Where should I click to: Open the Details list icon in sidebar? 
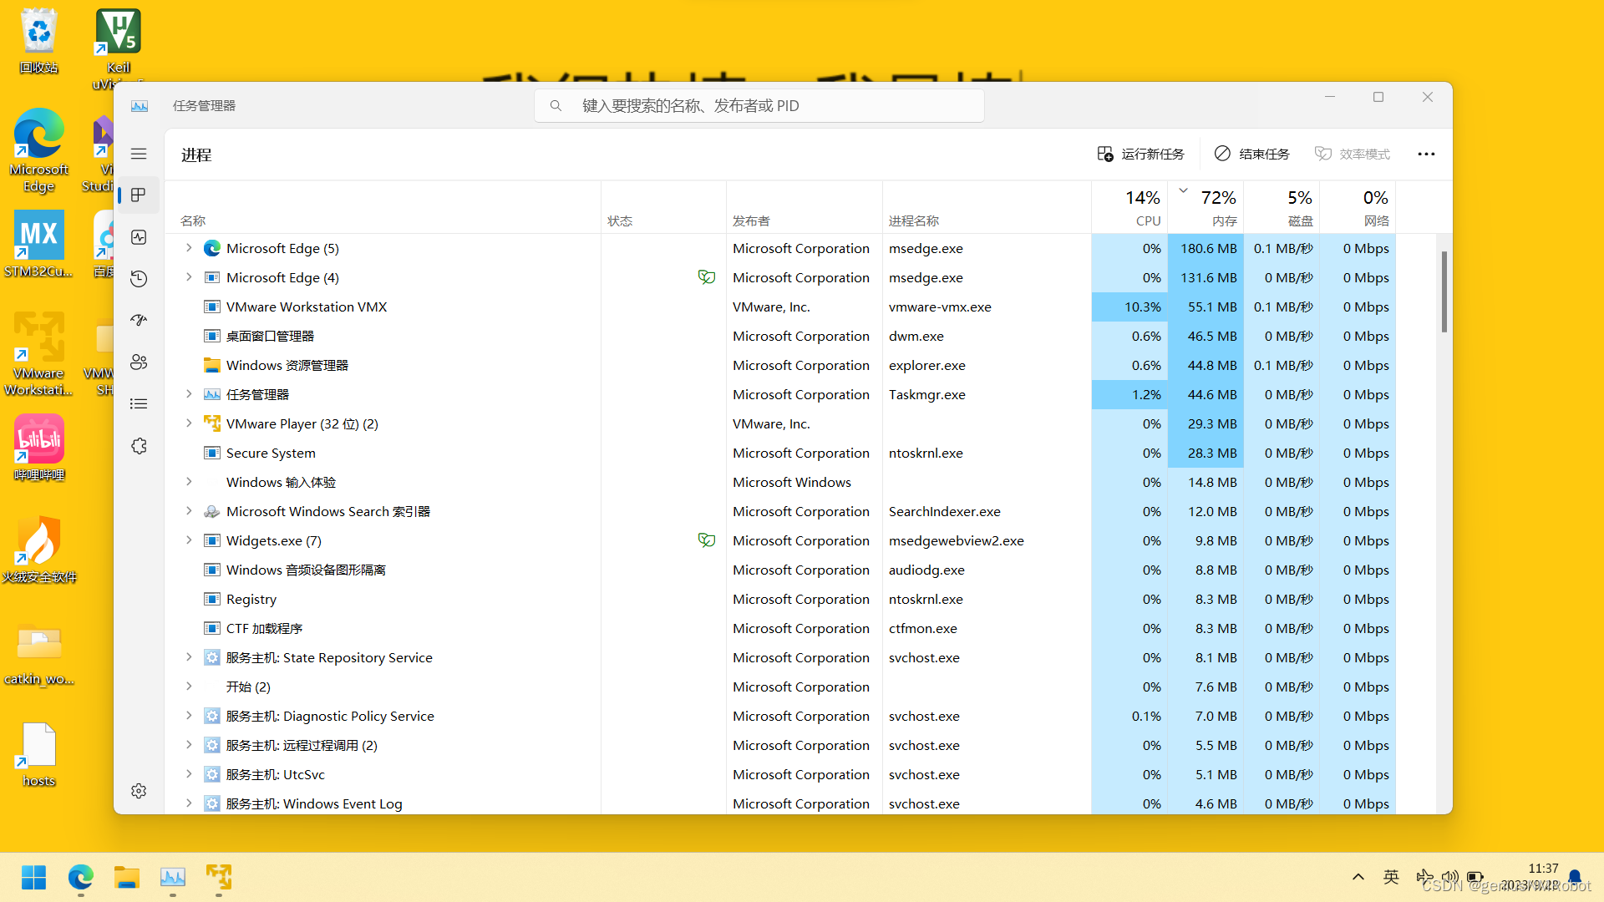[x=139, y=403]
